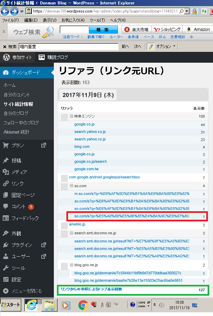Screen dimensions: 213x316
Task: Open the recent pages dropdown arrow
Action: (22, 12)
